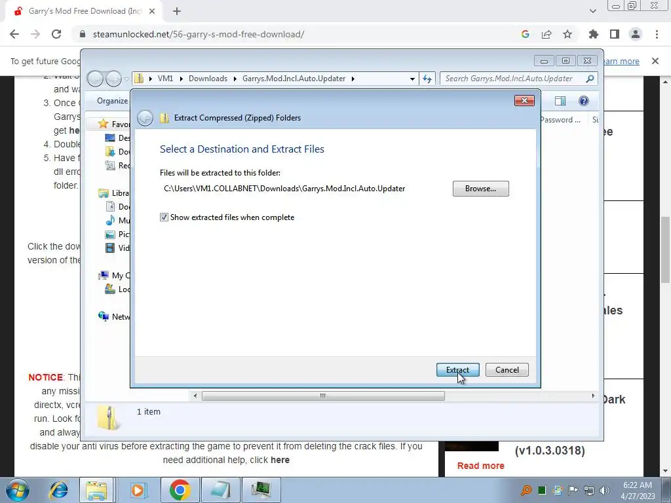Click horizontal scrollbar in Explorer window
The image size is (671, 503).
(x=323, y=396)
